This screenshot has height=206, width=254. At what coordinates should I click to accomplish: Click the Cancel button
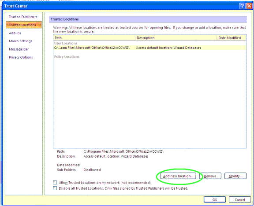pyautogui.click(x=240, y=199)
